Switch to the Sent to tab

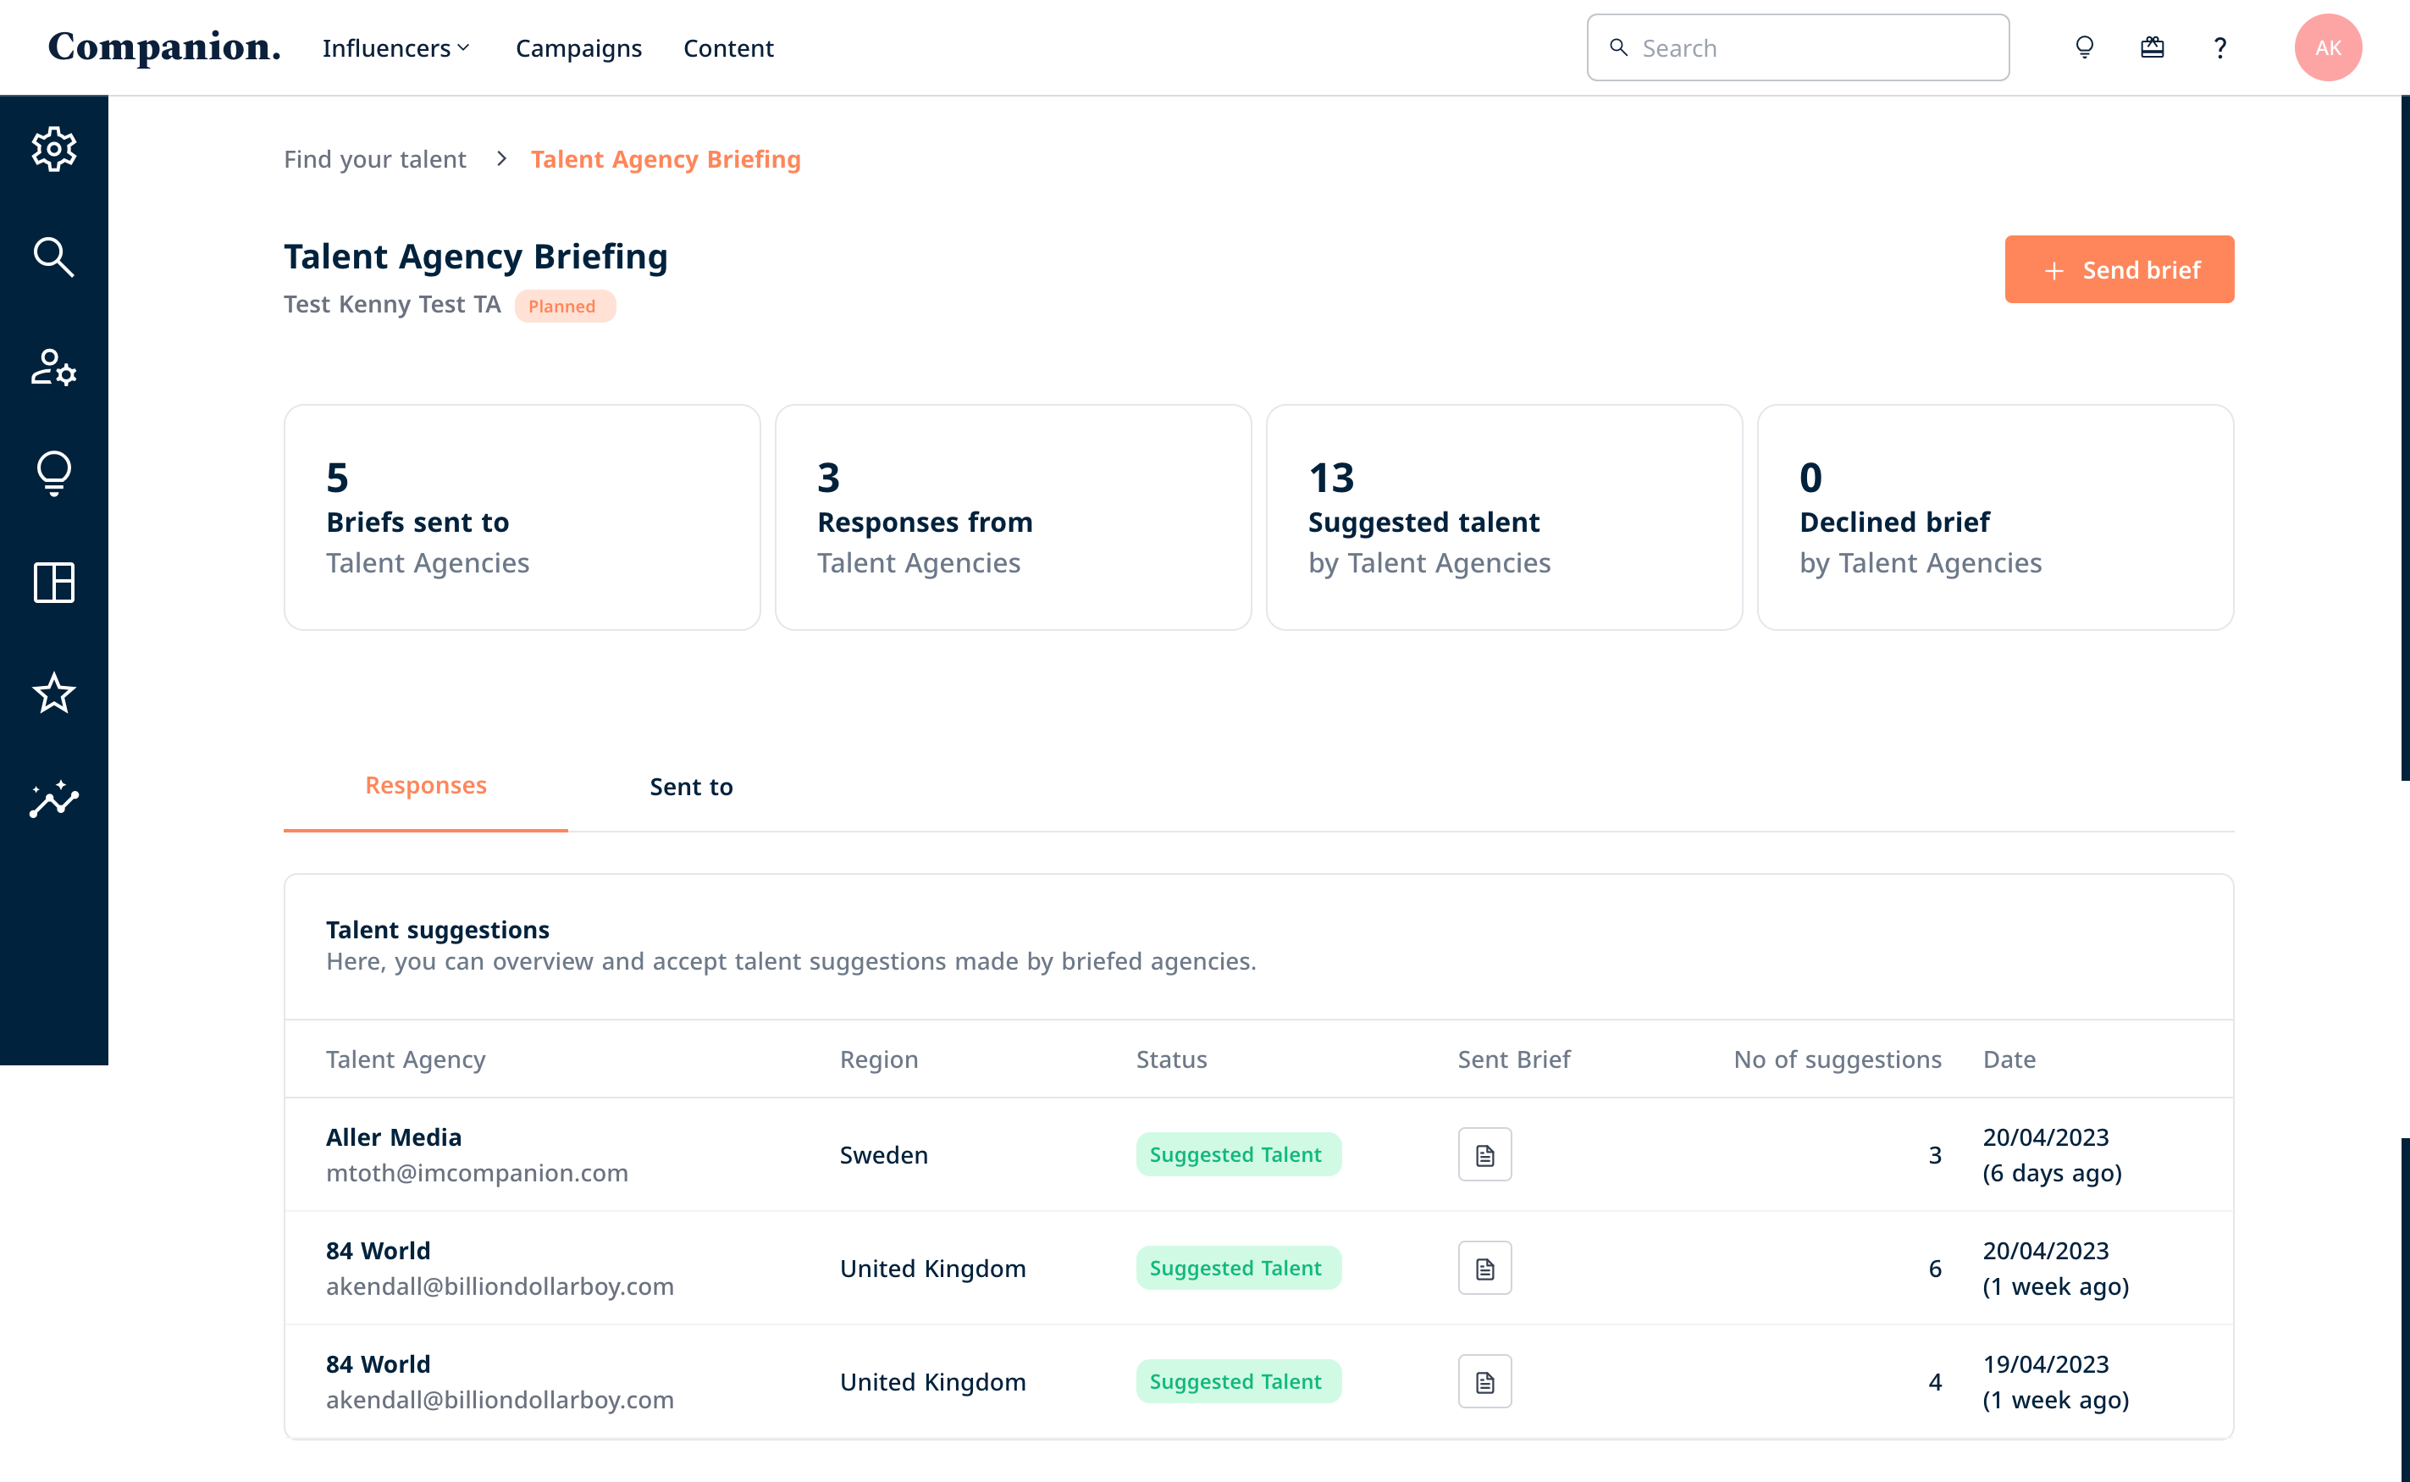tap(691, 786)
